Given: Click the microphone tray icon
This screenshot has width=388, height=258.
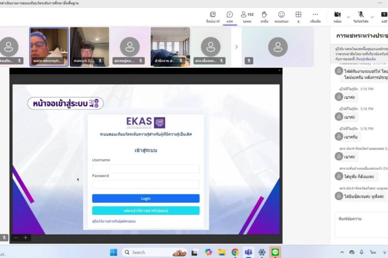Looking at the screenshot, I should click(x=361, y=252).
